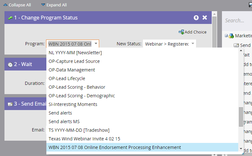This screenshot has height=156, width=252.
Task: Select WBN 2015 07 08 Online Endorsement option
Action: click(x=114, y=147)
